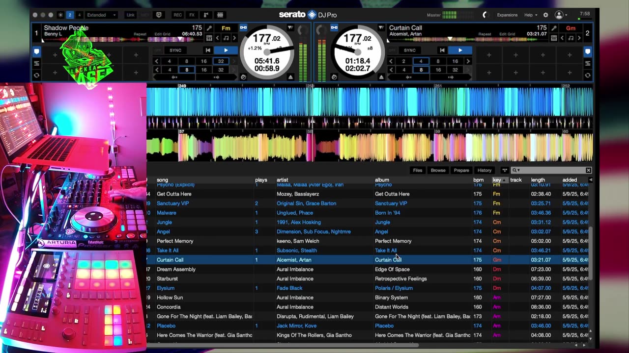Open the REC recording panel
Screen dimensions: 629x353
pyautogui.click(x=177, y=15)
